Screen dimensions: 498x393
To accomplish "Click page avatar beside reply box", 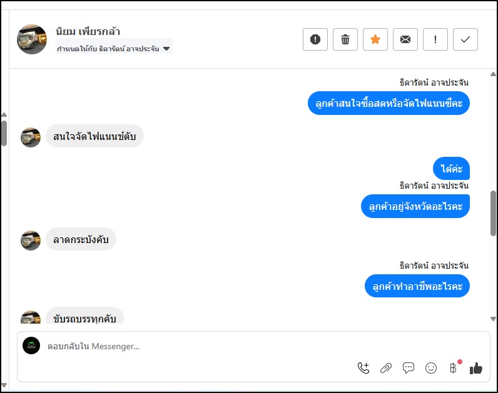I will 31,346.
